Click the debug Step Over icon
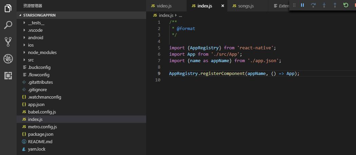The width and height of the screenshot is (356, 155). tap(313, 5)
